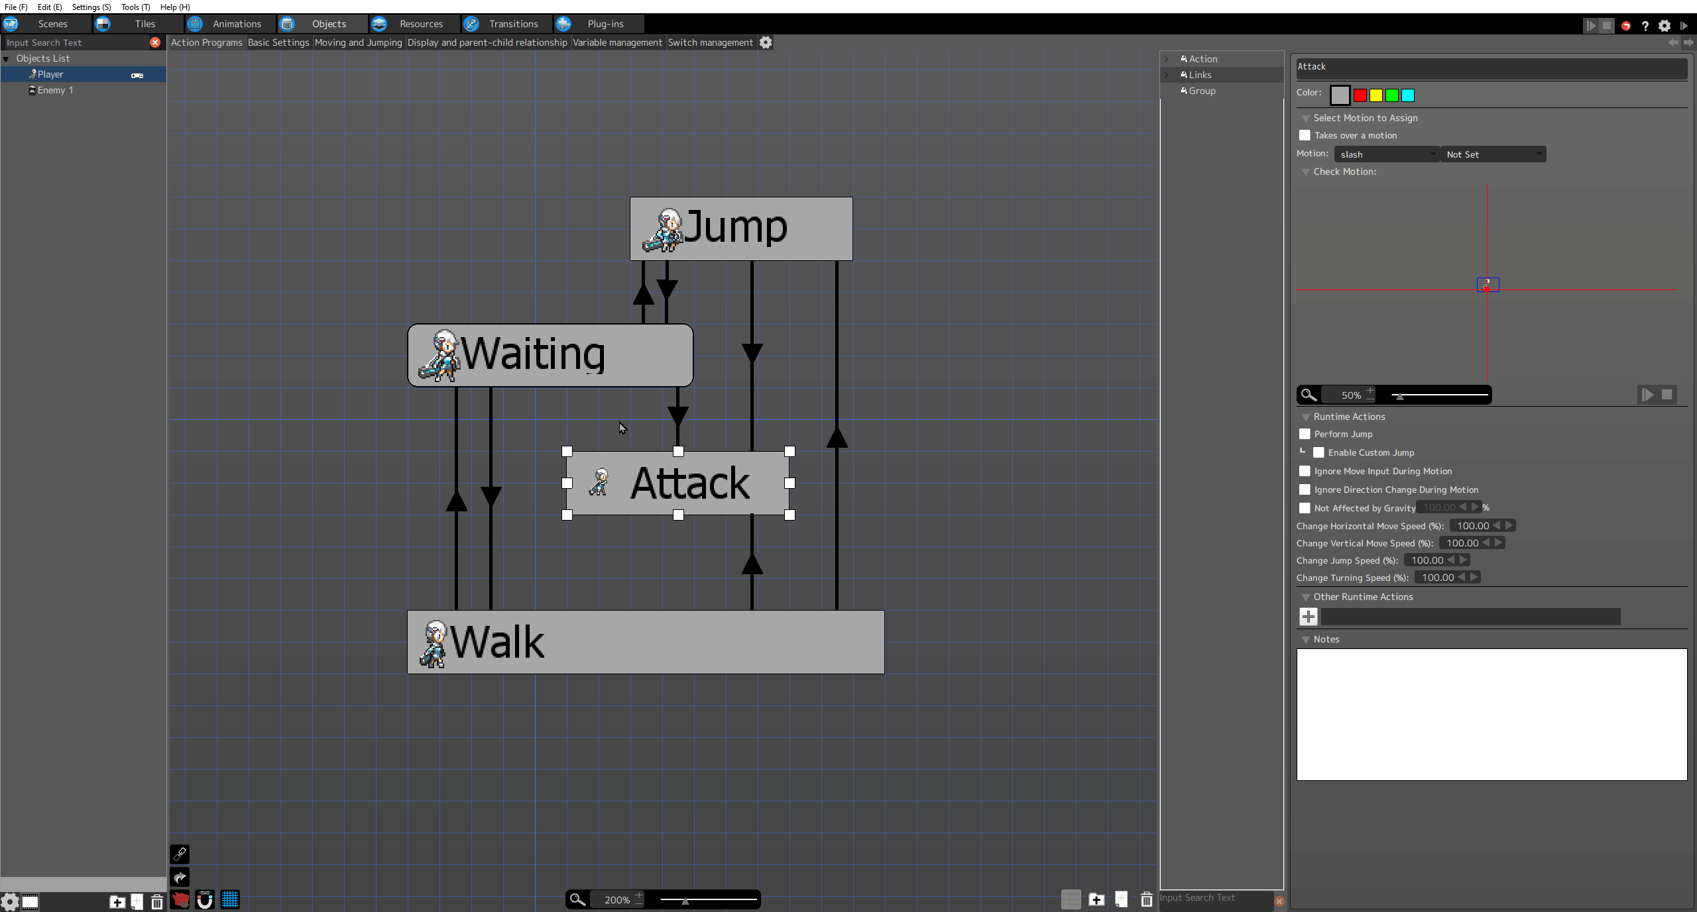Click the red record icon at top right
The width and height of the screenshot is (1697, 912).
(1626, 26)
